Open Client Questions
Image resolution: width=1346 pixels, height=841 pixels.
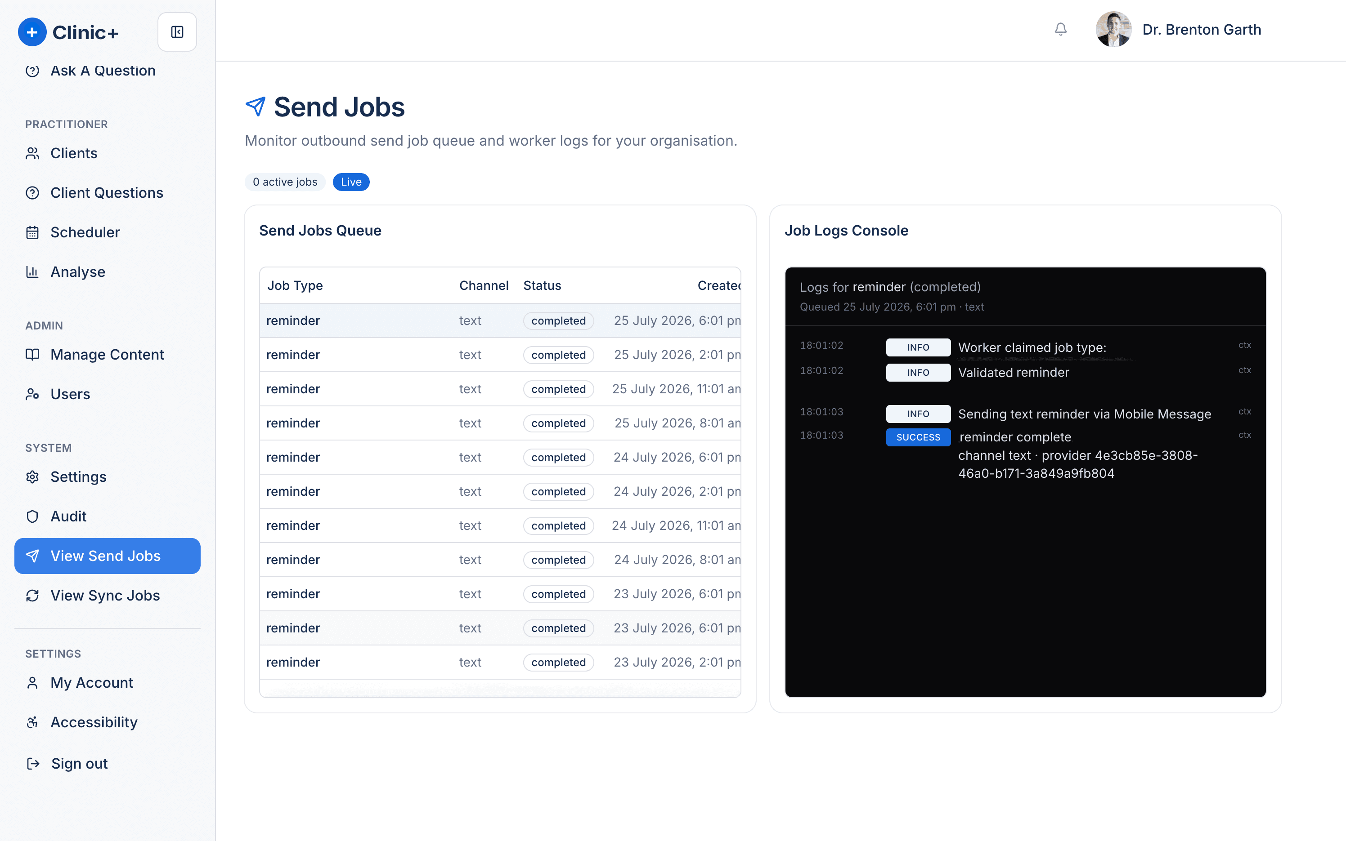pyautogui.click(x=107, y=192)
